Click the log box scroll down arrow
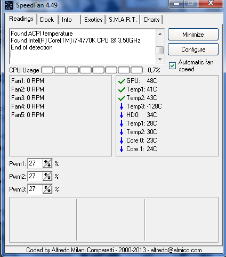The height and width of the screenshot is (257, 226). tap(160, 60)
